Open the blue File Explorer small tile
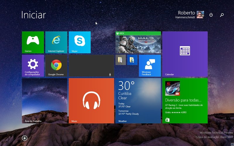234x146 pixels. pyautogui.click(x=132, y=60)
